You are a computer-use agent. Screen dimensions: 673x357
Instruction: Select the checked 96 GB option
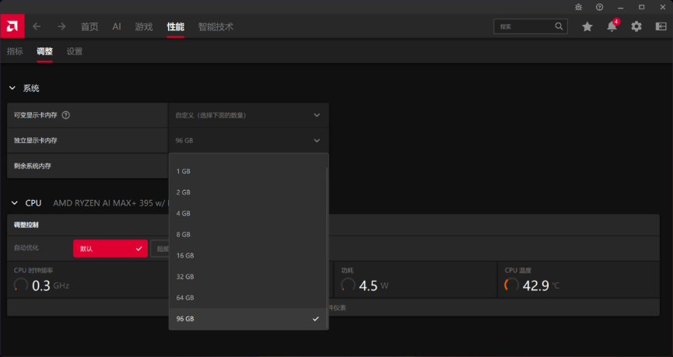[248, 318]
